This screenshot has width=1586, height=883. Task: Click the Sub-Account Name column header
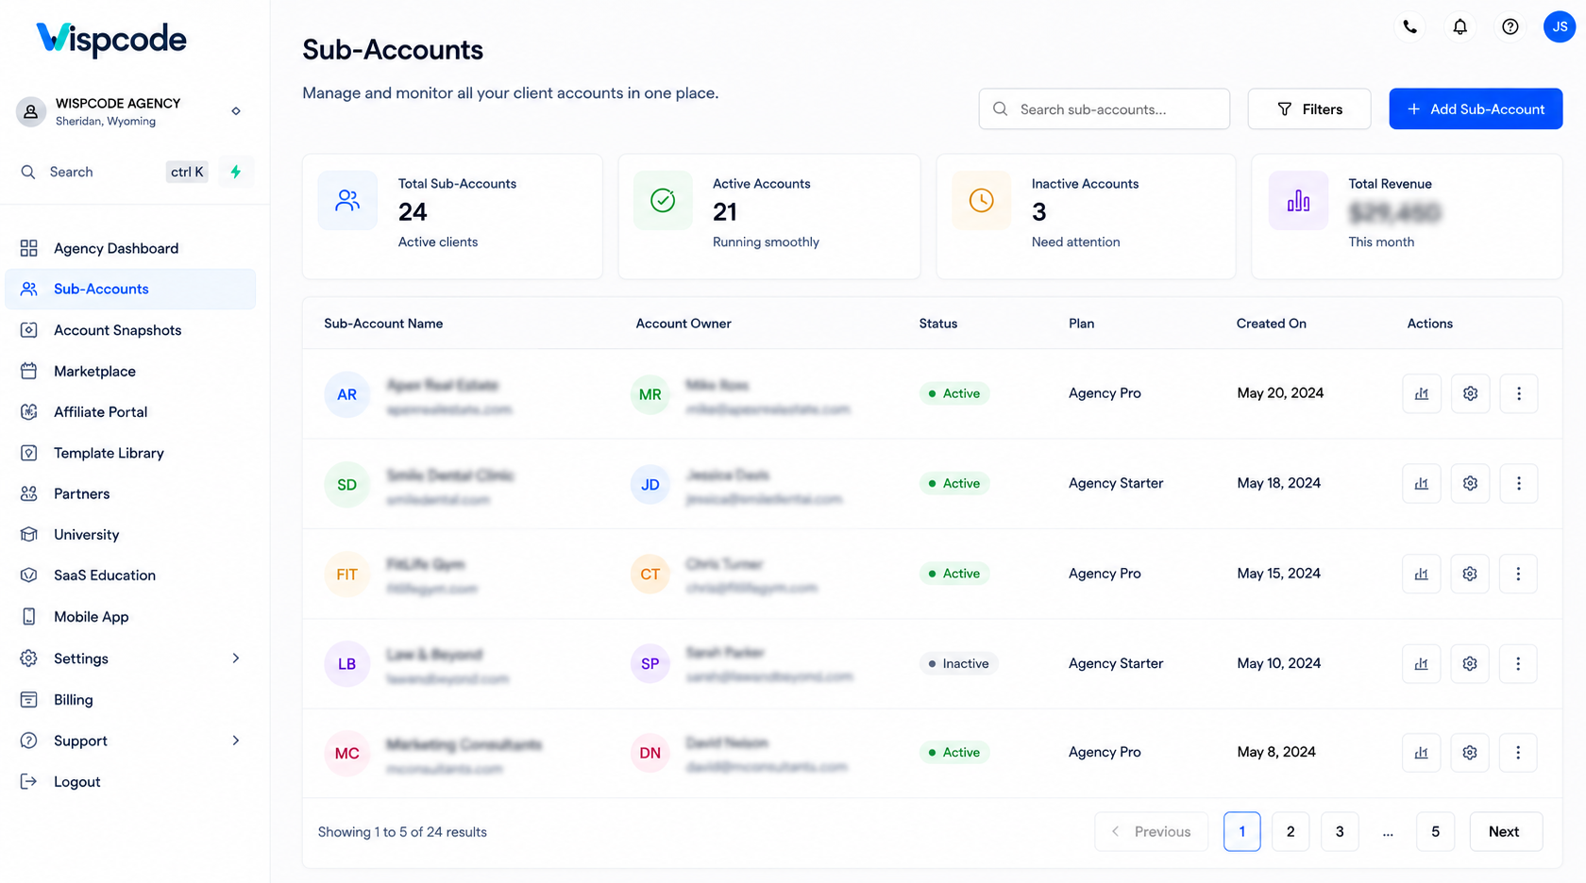click(383, 324)
